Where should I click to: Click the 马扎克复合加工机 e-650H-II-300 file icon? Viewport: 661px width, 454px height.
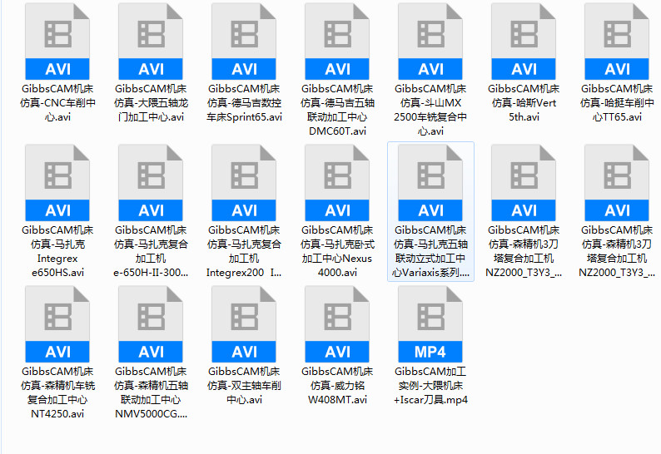(151, 183)
